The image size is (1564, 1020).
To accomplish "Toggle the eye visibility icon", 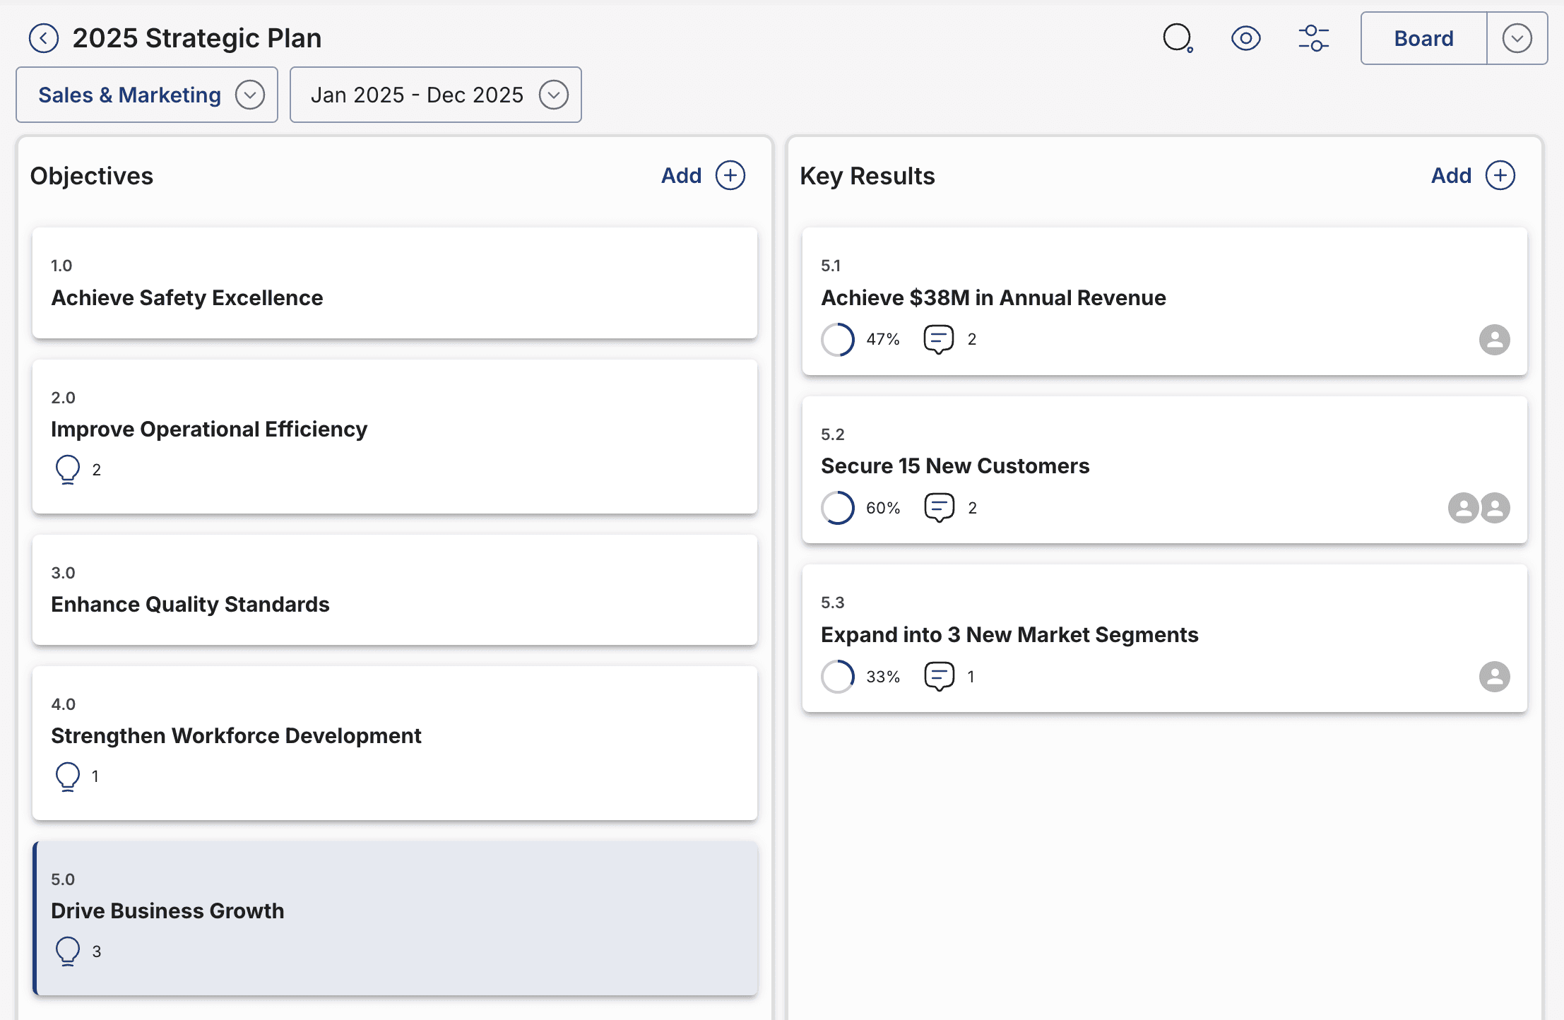I will (1245, 38).
